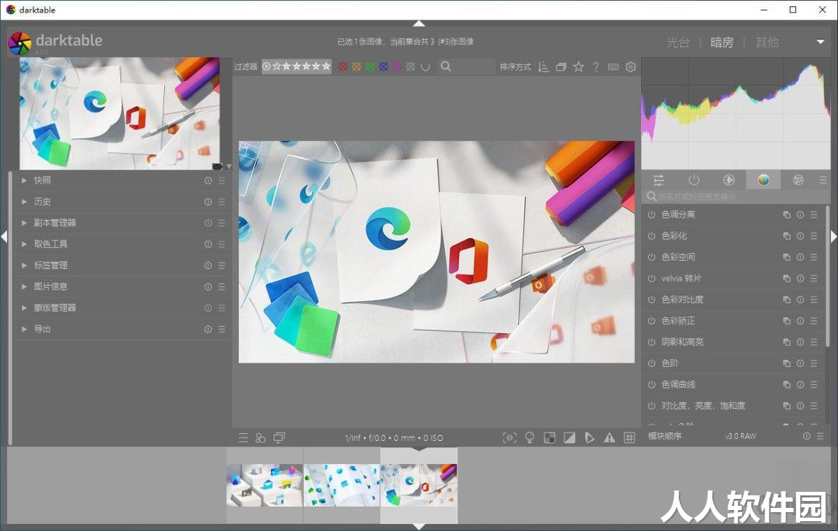This screenshot has width=838, height=531.
Task: Filter by blue color label
Action: coord(383,67)
